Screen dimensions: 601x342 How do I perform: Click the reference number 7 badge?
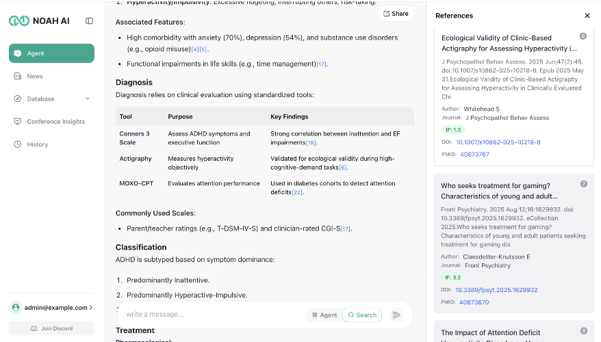coord(583,184)
